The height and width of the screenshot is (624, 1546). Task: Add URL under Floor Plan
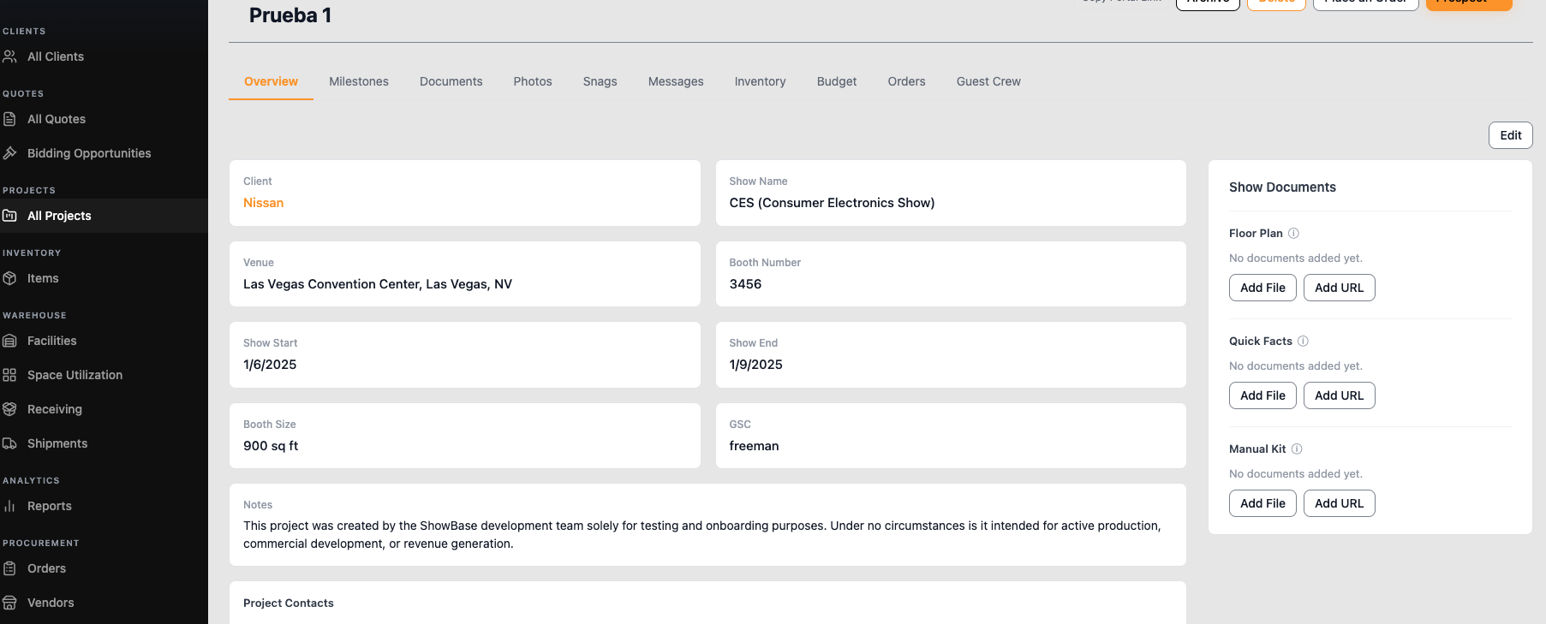click(x=1340, y=288)
